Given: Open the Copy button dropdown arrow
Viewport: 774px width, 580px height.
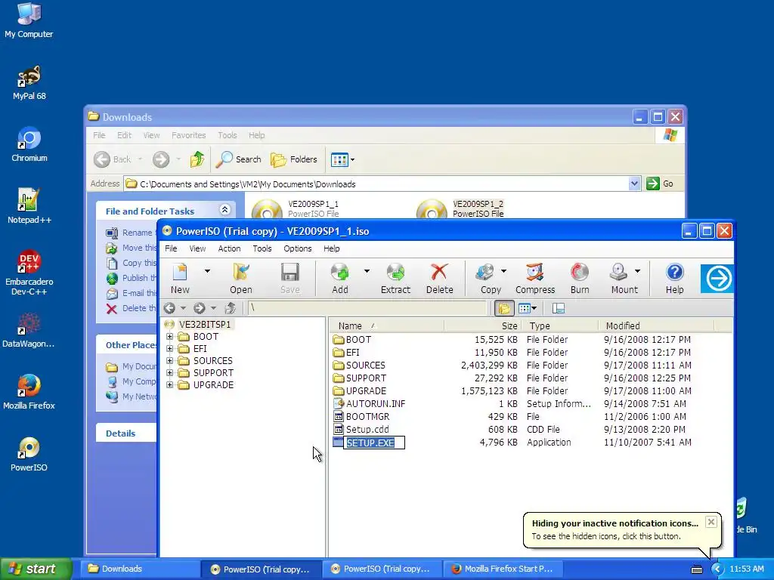Looking at the screenshot, I should click(503, 271).
